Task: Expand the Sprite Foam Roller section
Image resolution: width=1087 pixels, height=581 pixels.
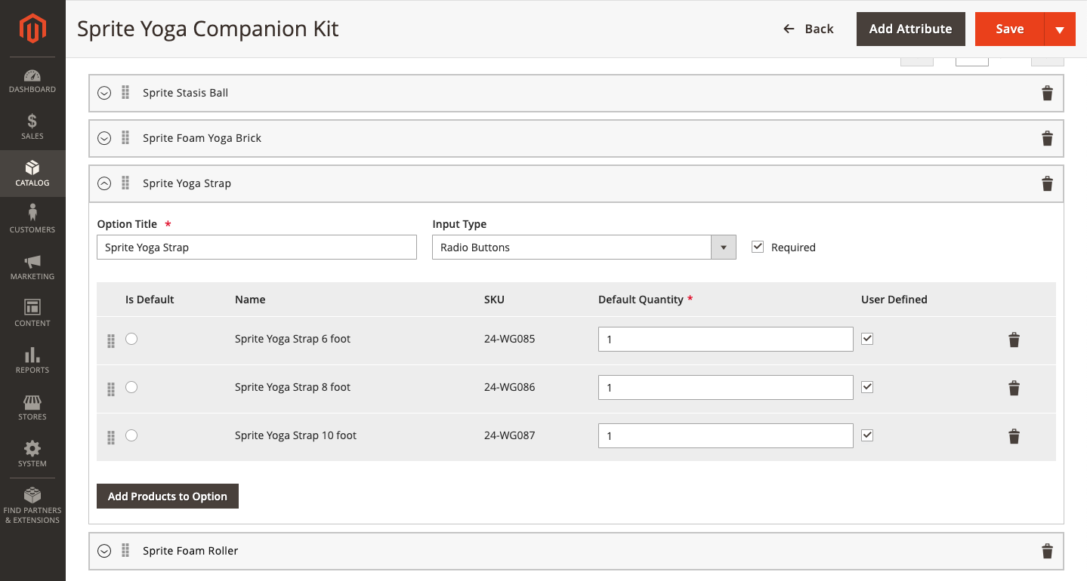Action: pyautogui.click(x=105, y=551)
